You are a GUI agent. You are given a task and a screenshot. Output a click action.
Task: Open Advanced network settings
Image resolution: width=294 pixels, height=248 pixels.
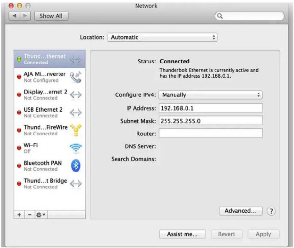241,211
